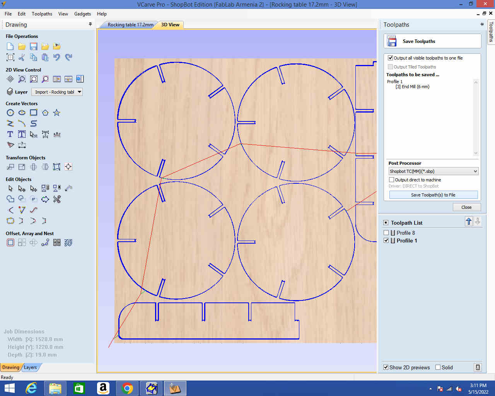Viewport: 495px width, 396px height.
Task: Open Google Chrome from the taskbar
Action: pyautogui.click(x=127, y=388)
